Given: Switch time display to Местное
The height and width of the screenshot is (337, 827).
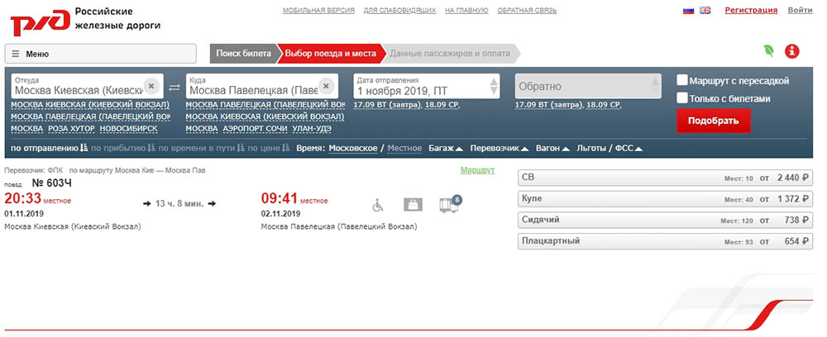Looking at the screenshot, I should pos(404,148).
